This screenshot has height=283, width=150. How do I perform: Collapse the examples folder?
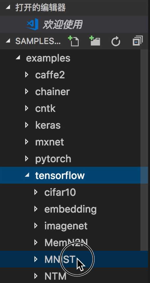(18, 58)
